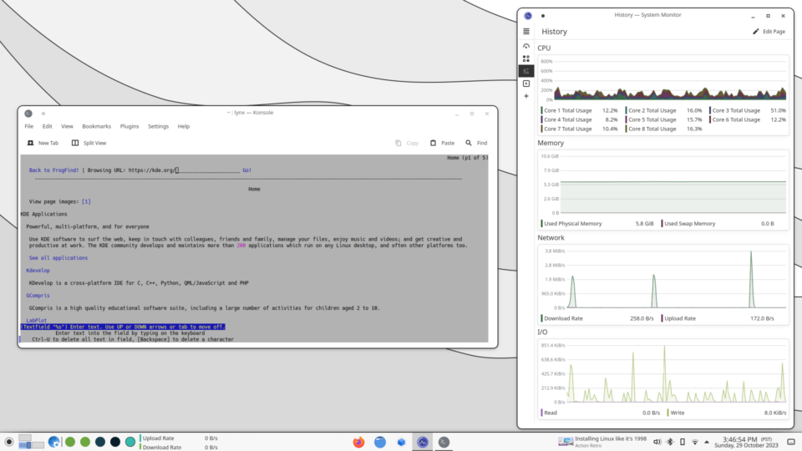Open Find in Konsole toolbar
This screenshot has width=802, height=451.
point(476,143)
